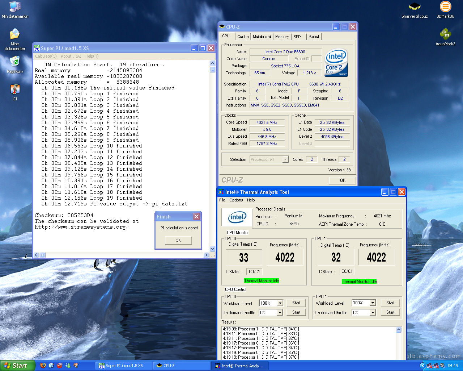Open Help menu in Thermal Analysis Tool
Viewport: 463px width, 371px height.
coord(251,200)
